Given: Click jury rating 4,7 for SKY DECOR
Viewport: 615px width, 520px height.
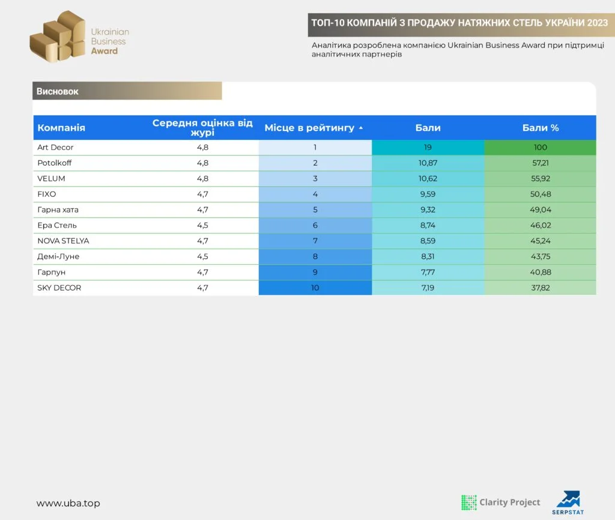Looking at the screenshot, I should pos(202,288).
